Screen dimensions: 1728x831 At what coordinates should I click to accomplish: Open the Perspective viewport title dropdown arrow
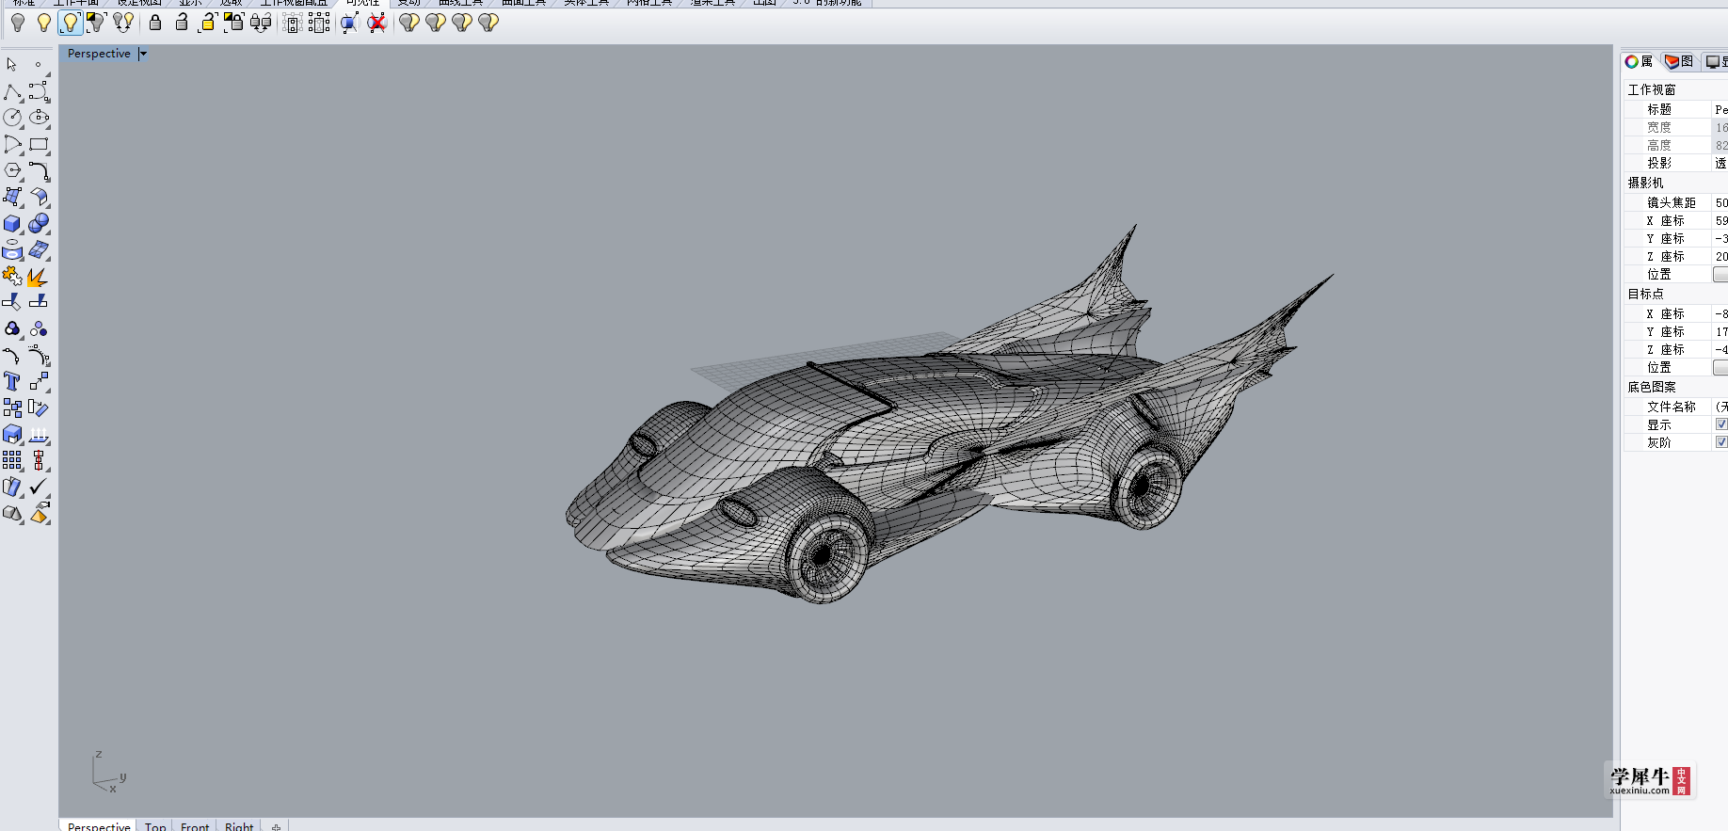pos(143,54)
